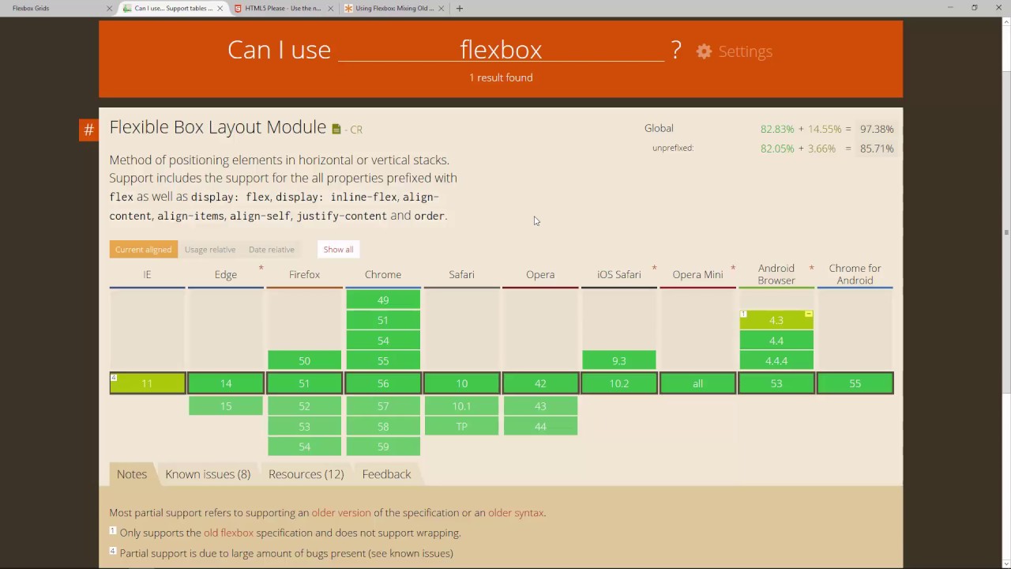Click the flexbox search input field
1011x569 pixels.
(501, 50)
